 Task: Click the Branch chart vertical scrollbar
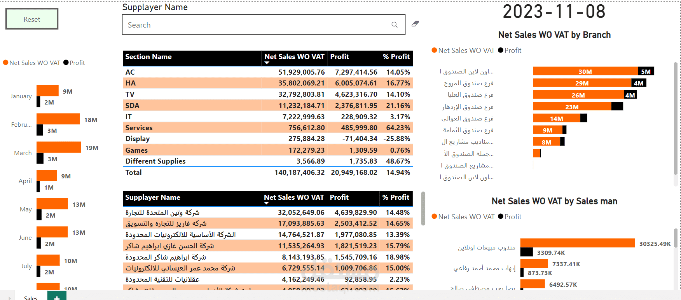tap(676, 119)
